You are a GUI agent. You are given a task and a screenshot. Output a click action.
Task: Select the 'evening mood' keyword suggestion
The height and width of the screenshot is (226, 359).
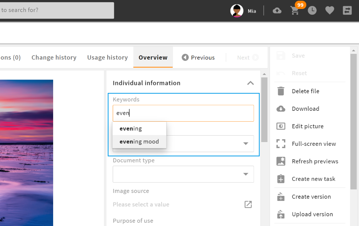(139, 141)
